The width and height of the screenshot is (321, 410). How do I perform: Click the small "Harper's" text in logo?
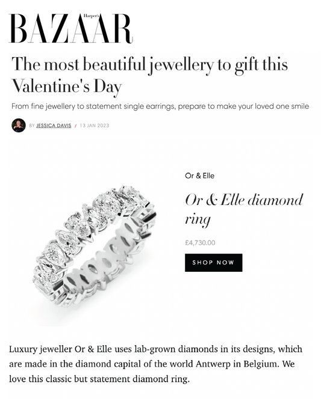pyautogui.click(x=92, y=16)
